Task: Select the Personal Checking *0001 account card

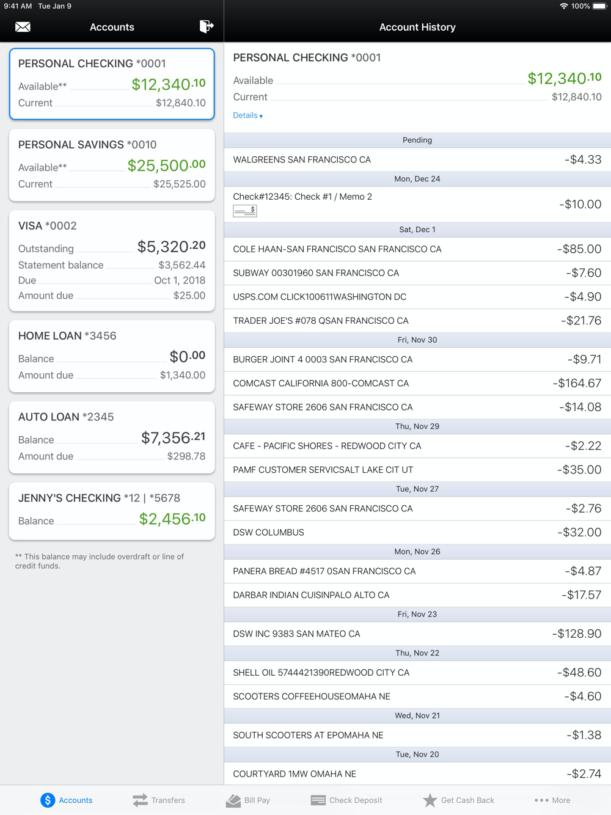Action: [x=112, y=84]
